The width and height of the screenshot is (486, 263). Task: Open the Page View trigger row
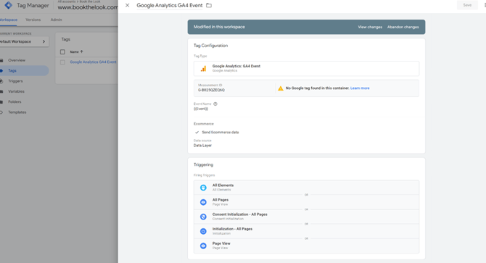(306, 246)
